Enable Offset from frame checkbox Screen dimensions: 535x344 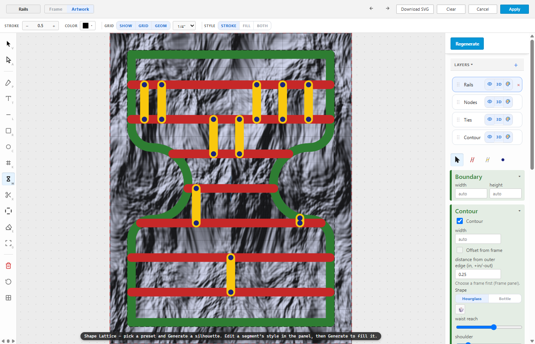(x=460, y=250)
